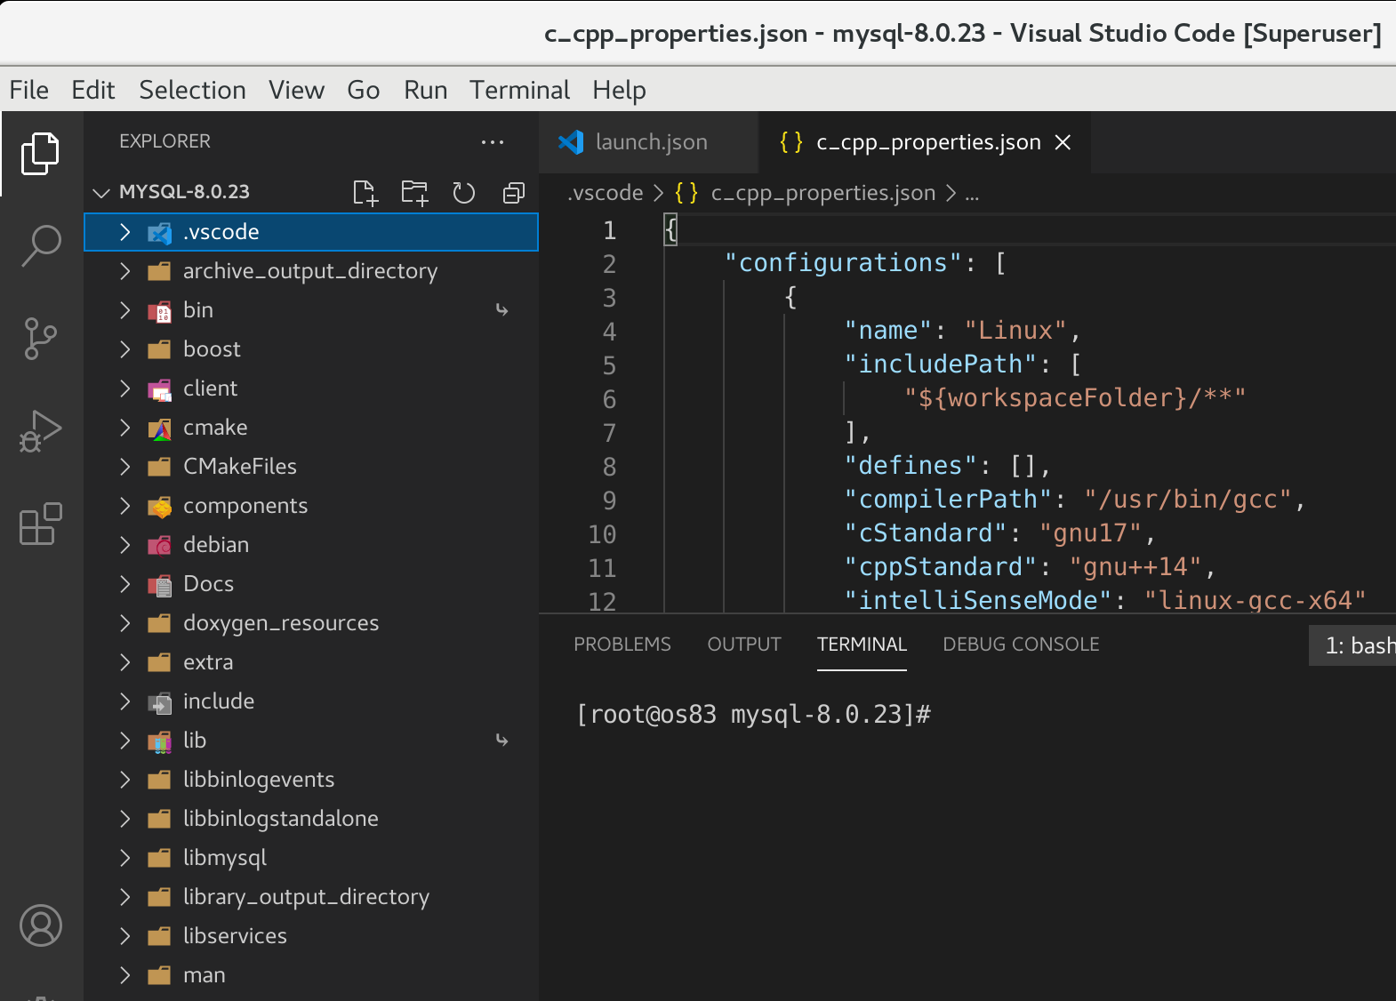Viewport: 1396px width, 1001px height.
Task: Click the client folder icon
Action: click(x=160, y=388)
